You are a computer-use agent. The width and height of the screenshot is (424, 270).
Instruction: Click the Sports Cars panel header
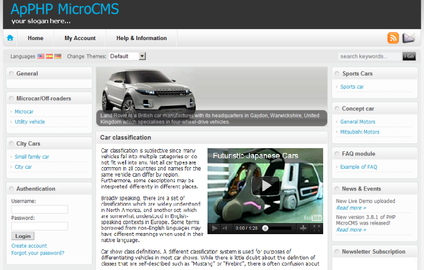coord(375,73)
